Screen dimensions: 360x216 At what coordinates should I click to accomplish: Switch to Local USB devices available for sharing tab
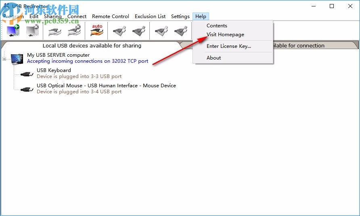(x=92, y=45)
